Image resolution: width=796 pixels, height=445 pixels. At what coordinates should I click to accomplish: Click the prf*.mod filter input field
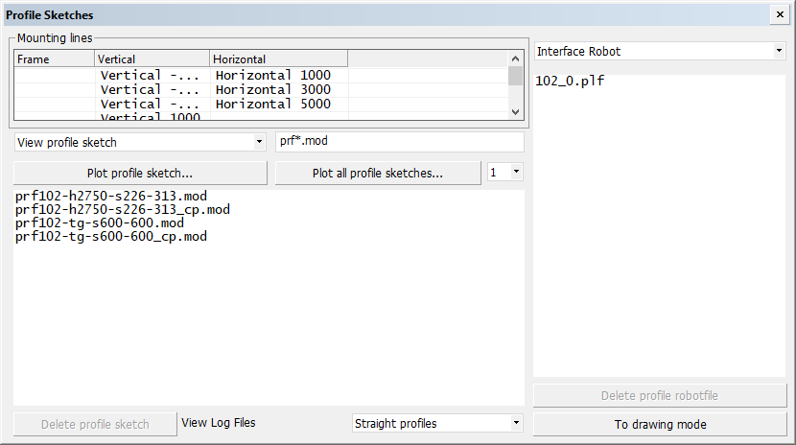point(399,142)
